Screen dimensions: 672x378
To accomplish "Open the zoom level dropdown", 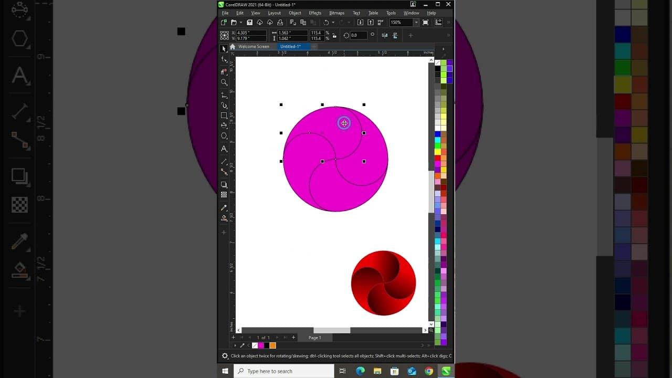I will [x=416, y=23].
